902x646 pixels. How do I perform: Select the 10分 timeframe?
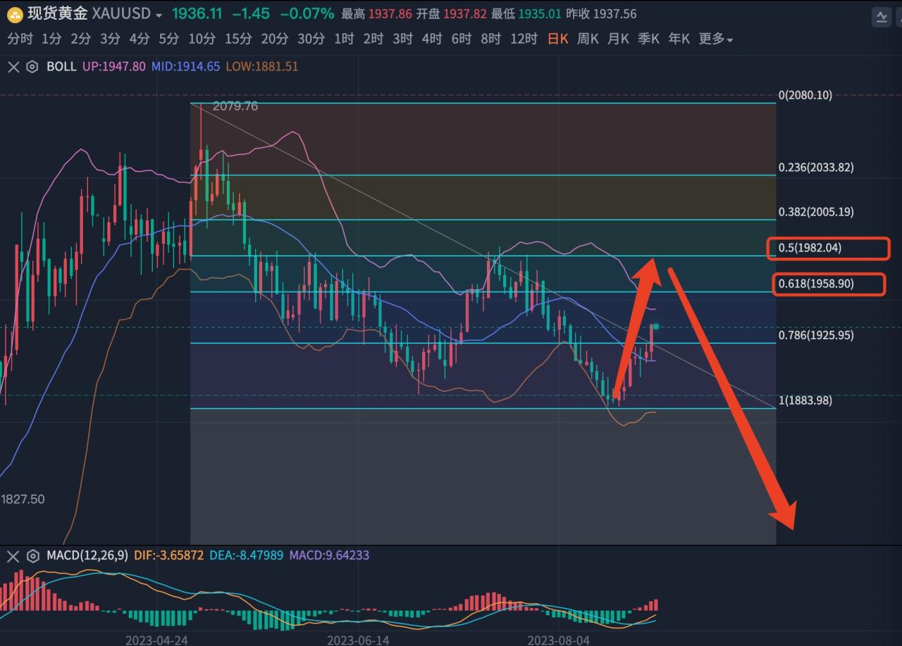(202, 39)
